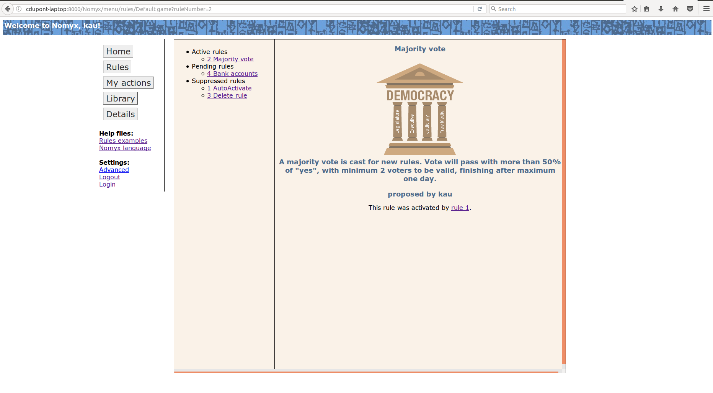Bookmark this page with the star icon

(635, 9)
